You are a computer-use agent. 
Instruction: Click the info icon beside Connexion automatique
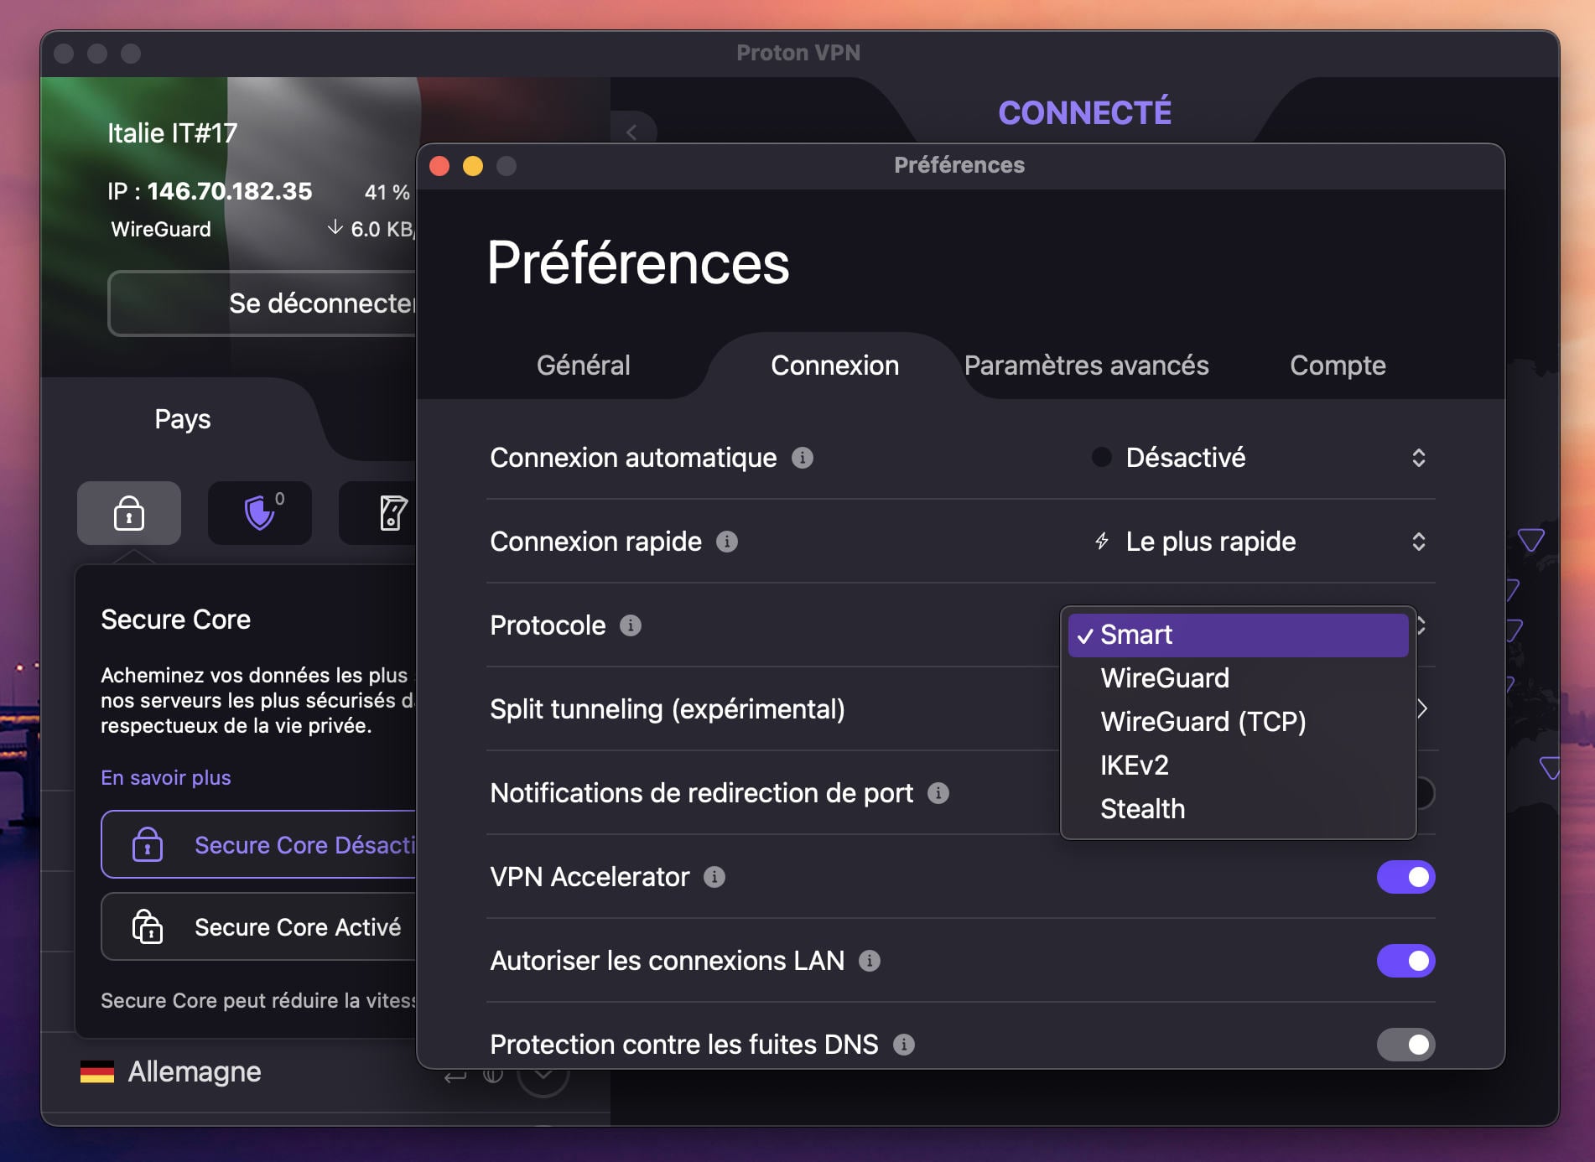click(803, 458)
